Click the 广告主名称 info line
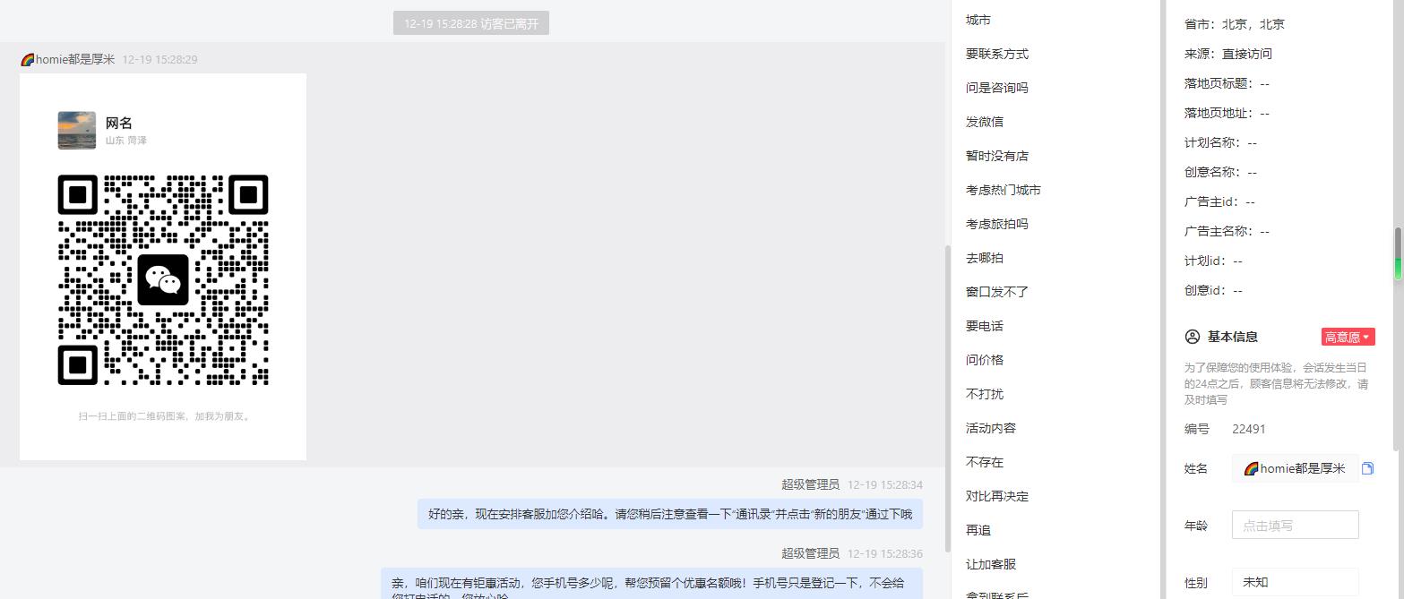 click(x=1227, y=231)
